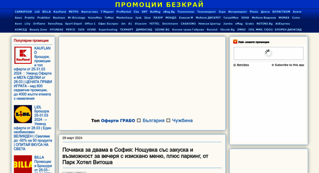Viewport: 319px width, 173px height.
Task: Open the AliExpress menu item
Action: [282, 23]
